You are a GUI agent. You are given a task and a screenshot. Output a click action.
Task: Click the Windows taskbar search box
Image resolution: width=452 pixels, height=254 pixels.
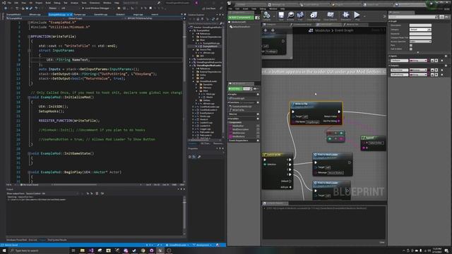(x=39, y=250)
